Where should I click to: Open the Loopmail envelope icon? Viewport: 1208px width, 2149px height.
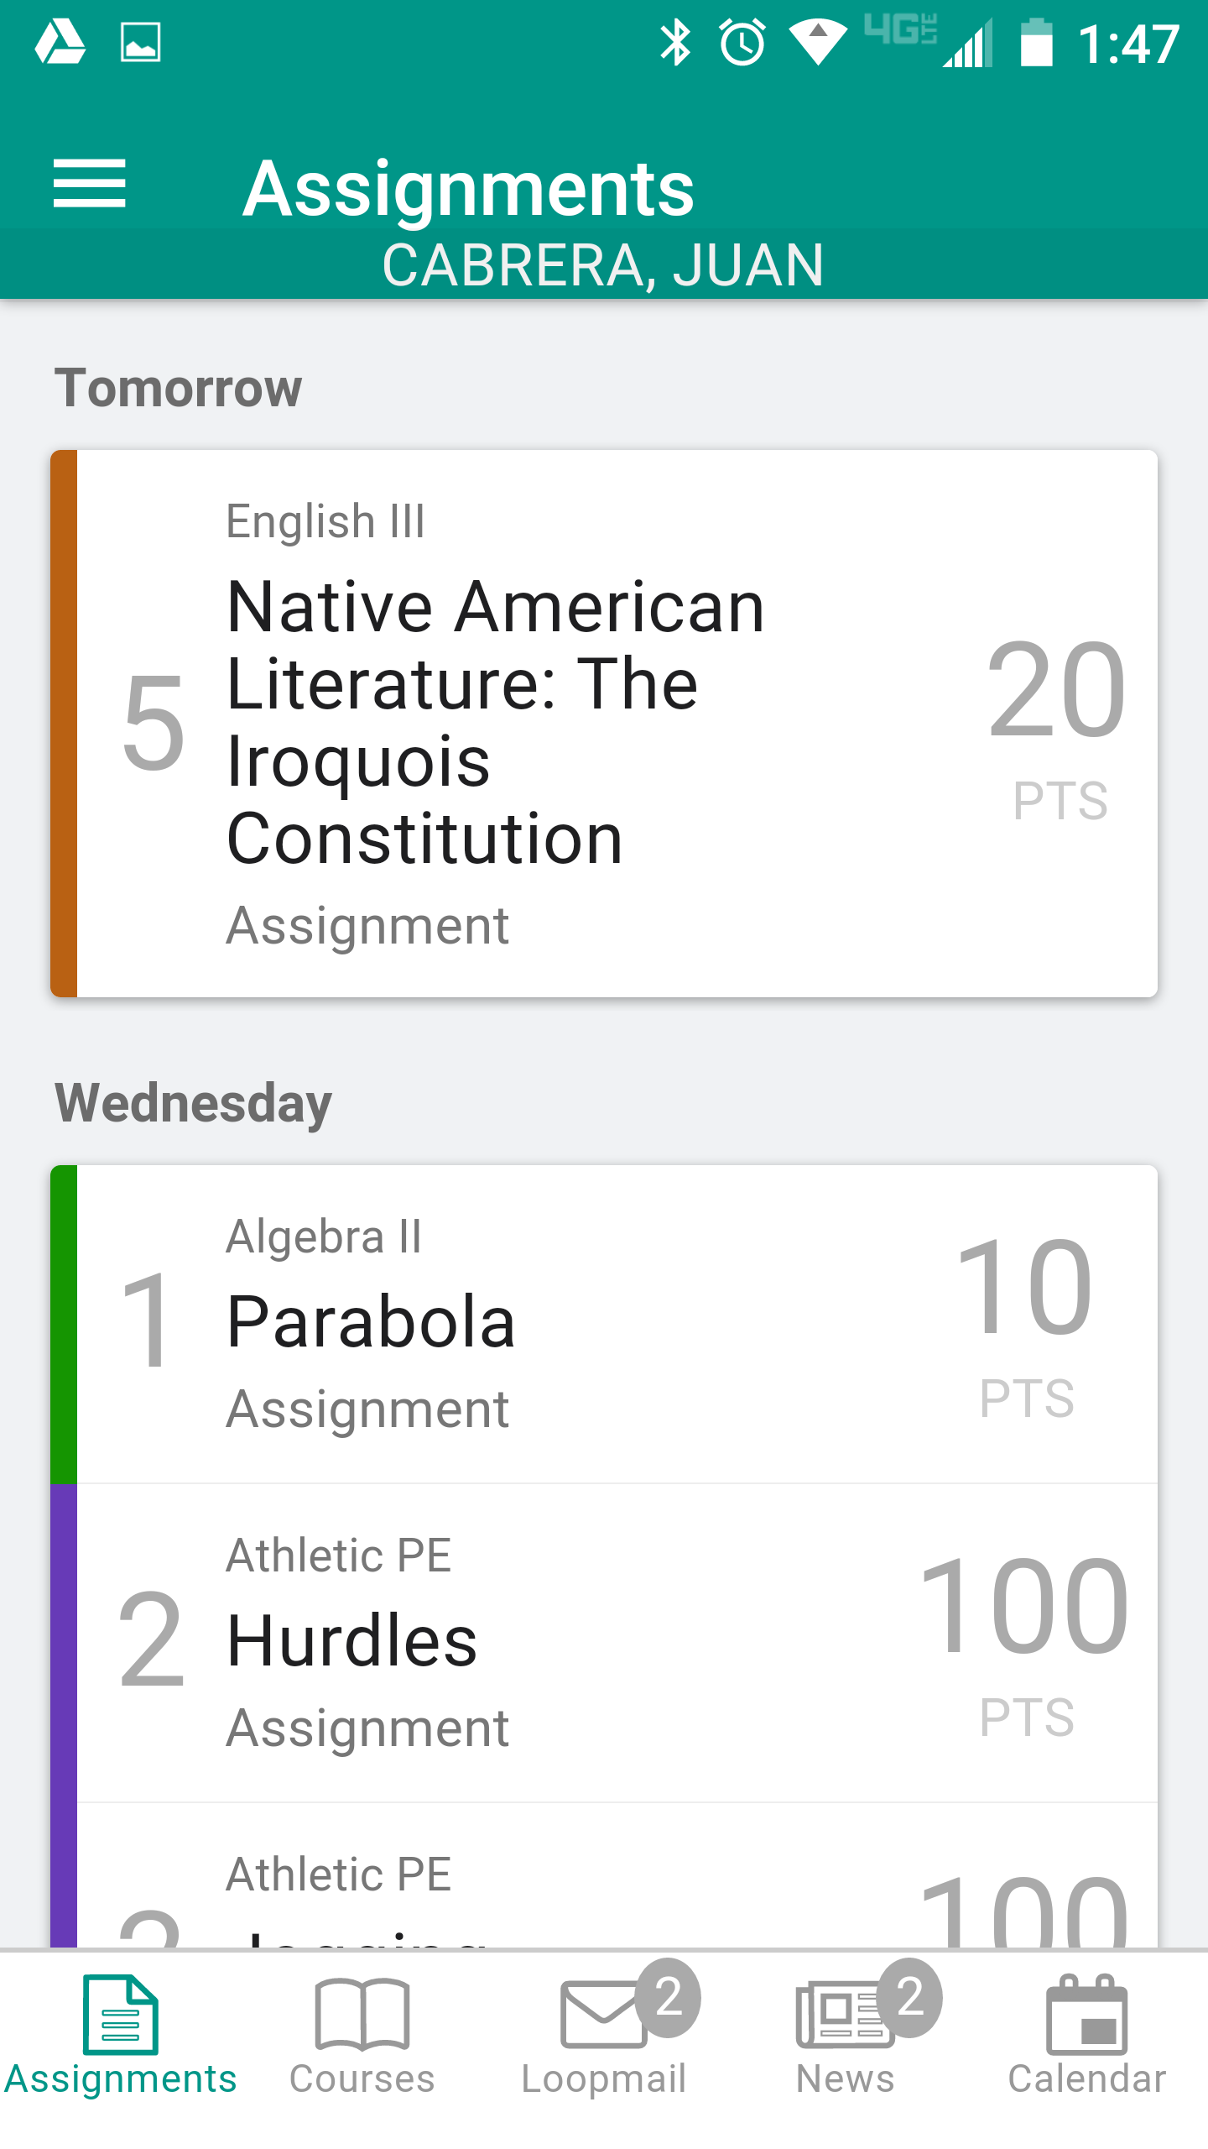click(x=602, y=2015)
